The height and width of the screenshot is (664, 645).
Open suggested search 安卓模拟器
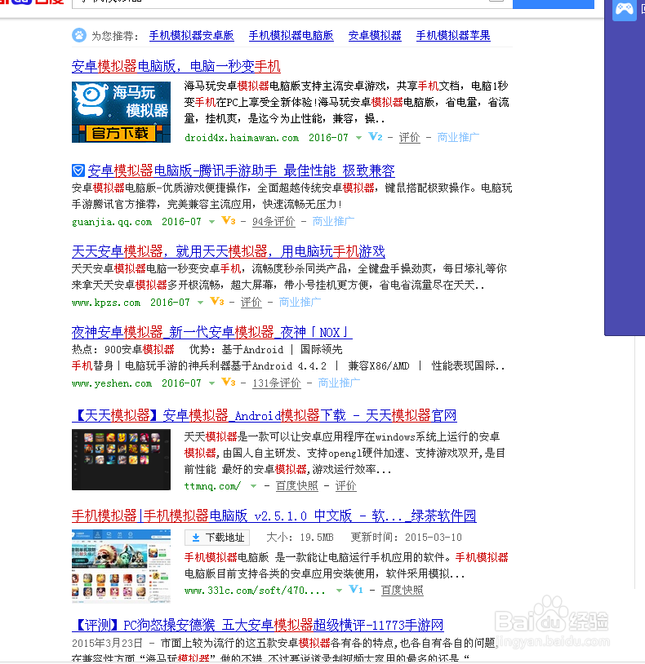coord(375,36)
